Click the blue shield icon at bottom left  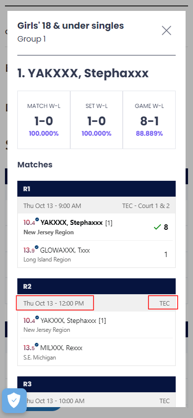(14, 400)
